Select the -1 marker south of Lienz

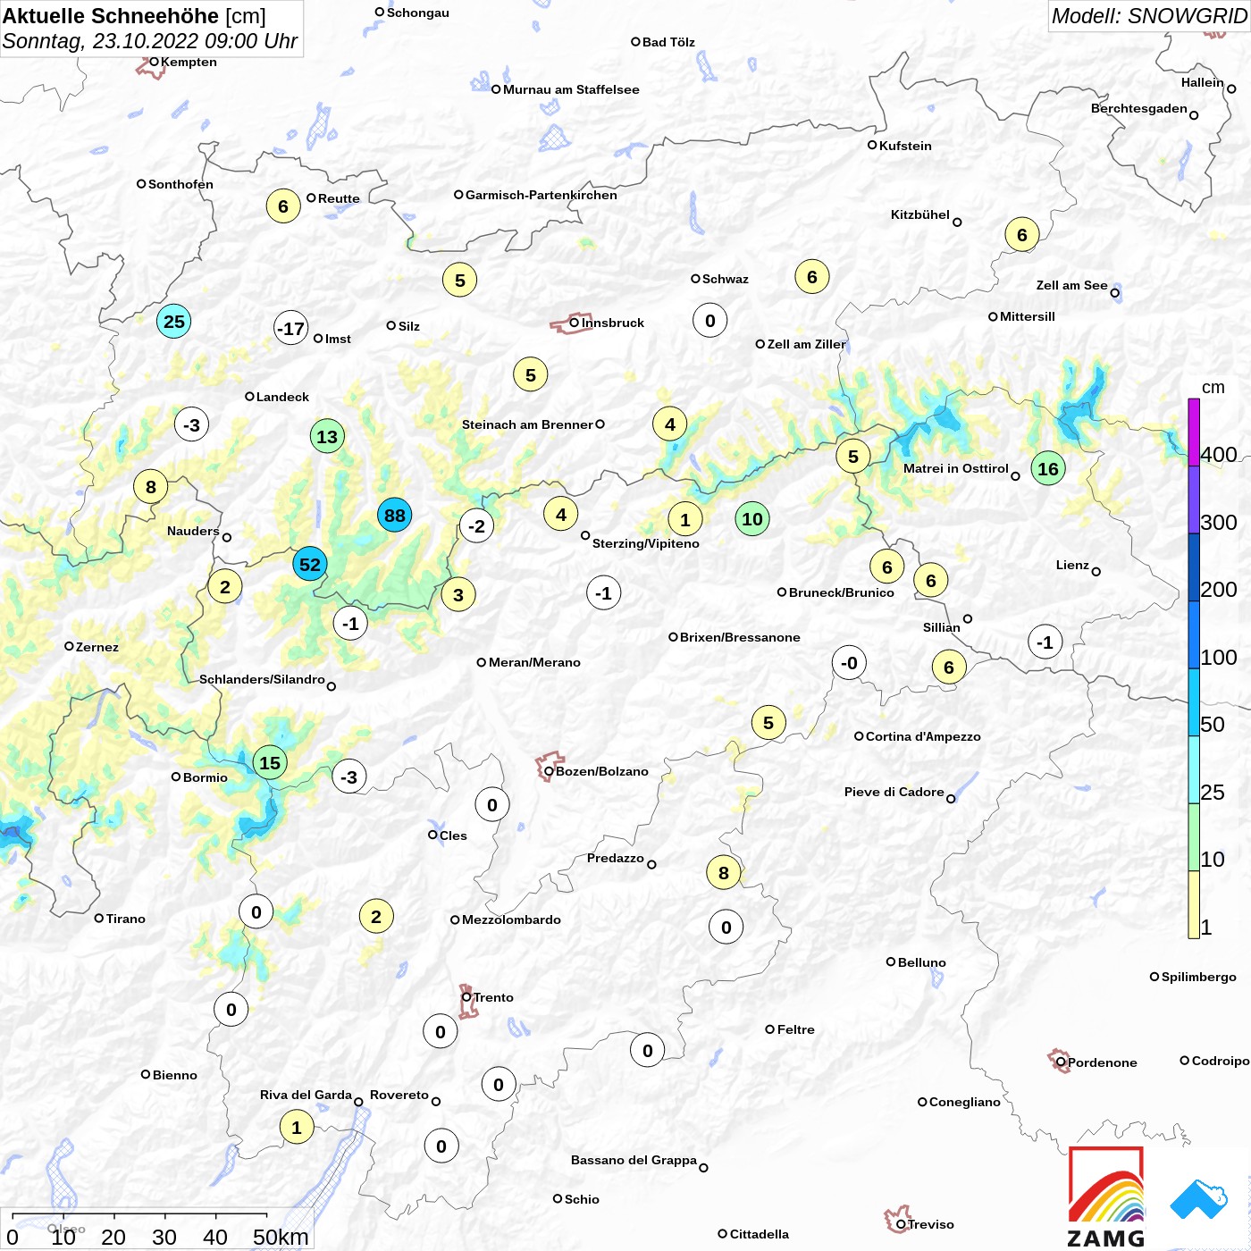(x=1045, y=642)
